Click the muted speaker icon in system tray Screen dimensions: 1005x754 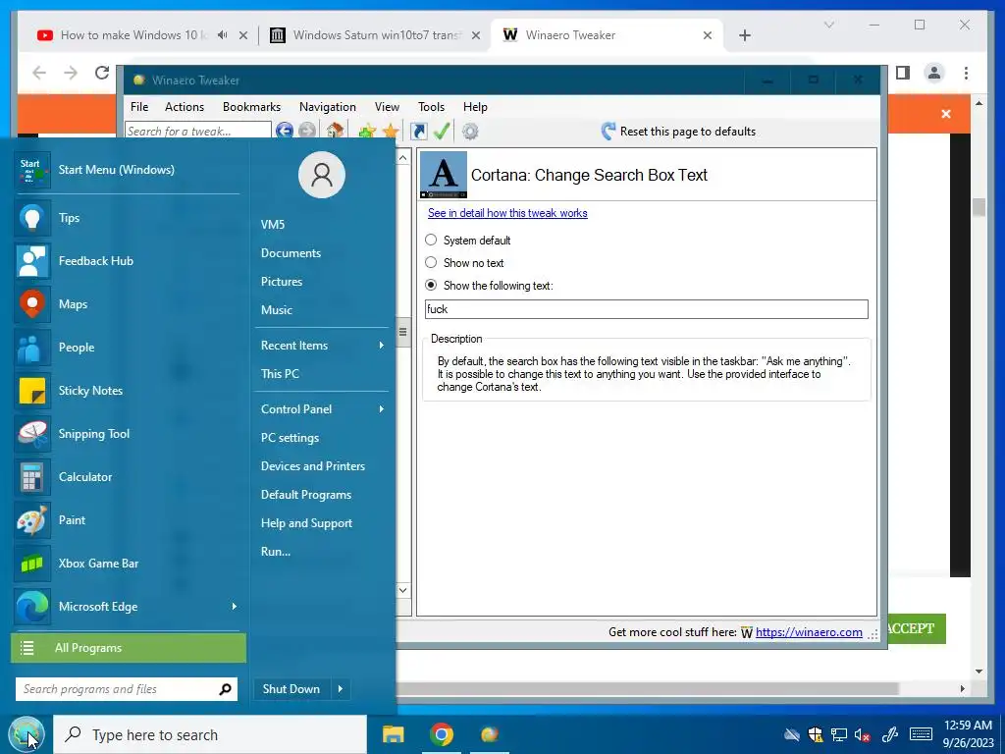click(x=862, y=734)
